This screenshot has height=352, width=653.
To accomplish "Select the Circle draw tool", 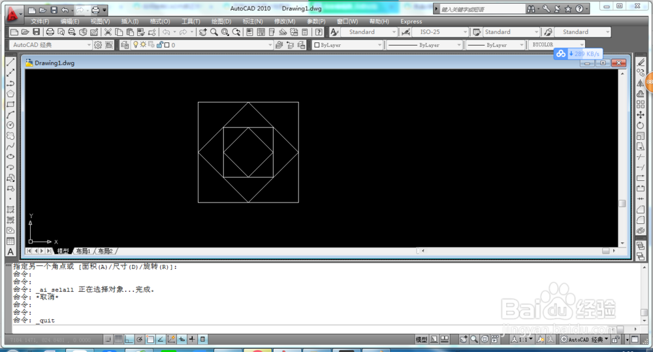I will coord(10,125).
